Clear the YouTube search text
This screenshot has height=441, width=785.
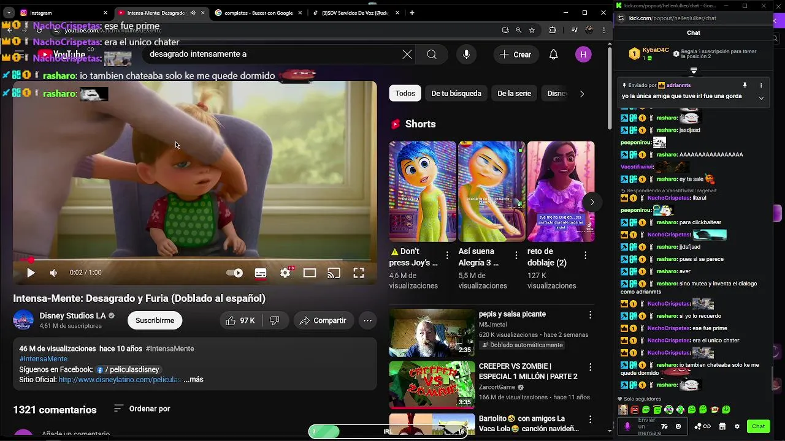[407, 55]
